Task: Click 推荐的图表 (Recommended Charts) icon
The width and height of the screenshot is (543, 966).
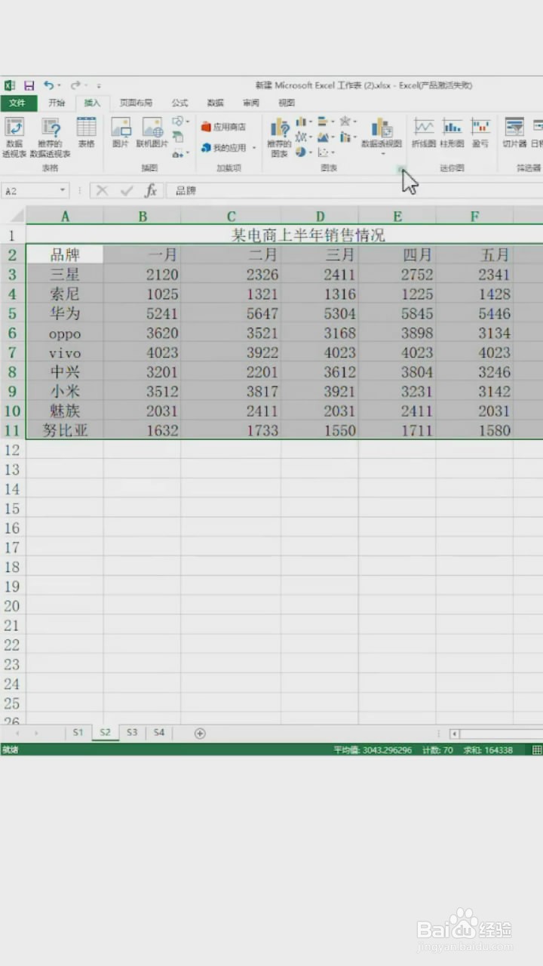Action: coord(280,136)
